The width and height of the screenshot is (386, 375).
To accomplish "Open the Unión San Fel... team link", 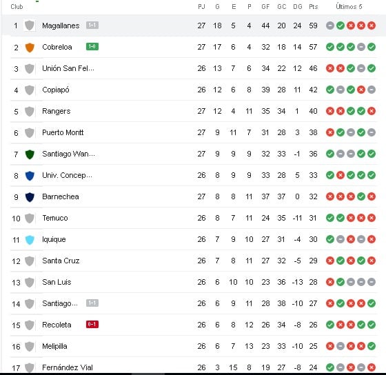I will pyautogui.click(x=68, y=68).
